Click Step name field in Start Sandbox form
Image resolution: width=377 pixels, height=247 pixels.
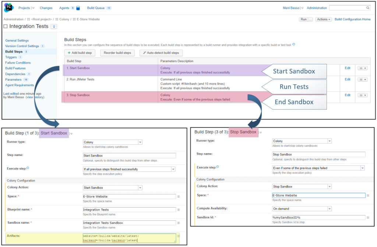129,156
